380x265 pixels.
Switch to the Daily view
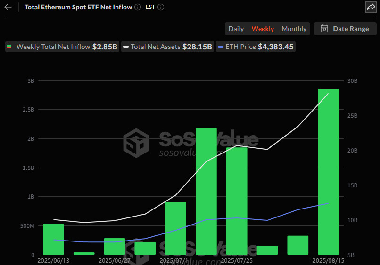point(236,29)
